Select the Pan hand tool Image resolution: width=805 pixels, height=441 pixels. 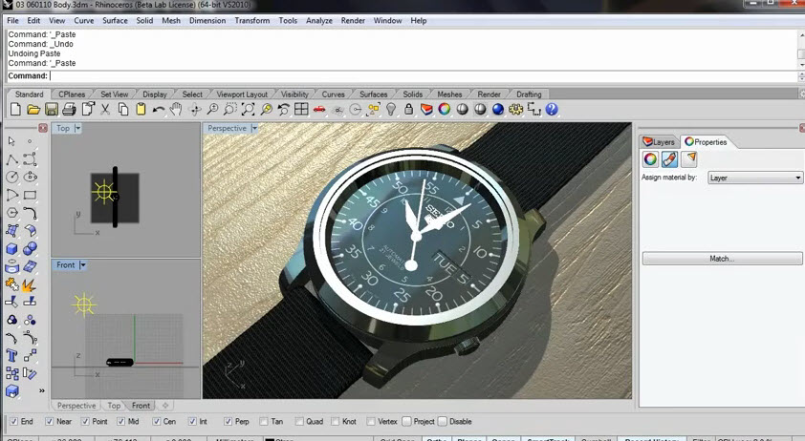tap(176, 109)
